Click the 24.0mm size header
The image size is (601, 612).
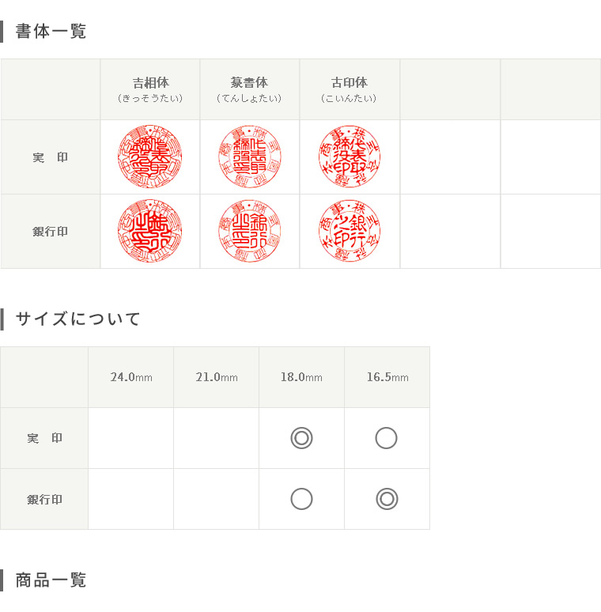(131, 377)
